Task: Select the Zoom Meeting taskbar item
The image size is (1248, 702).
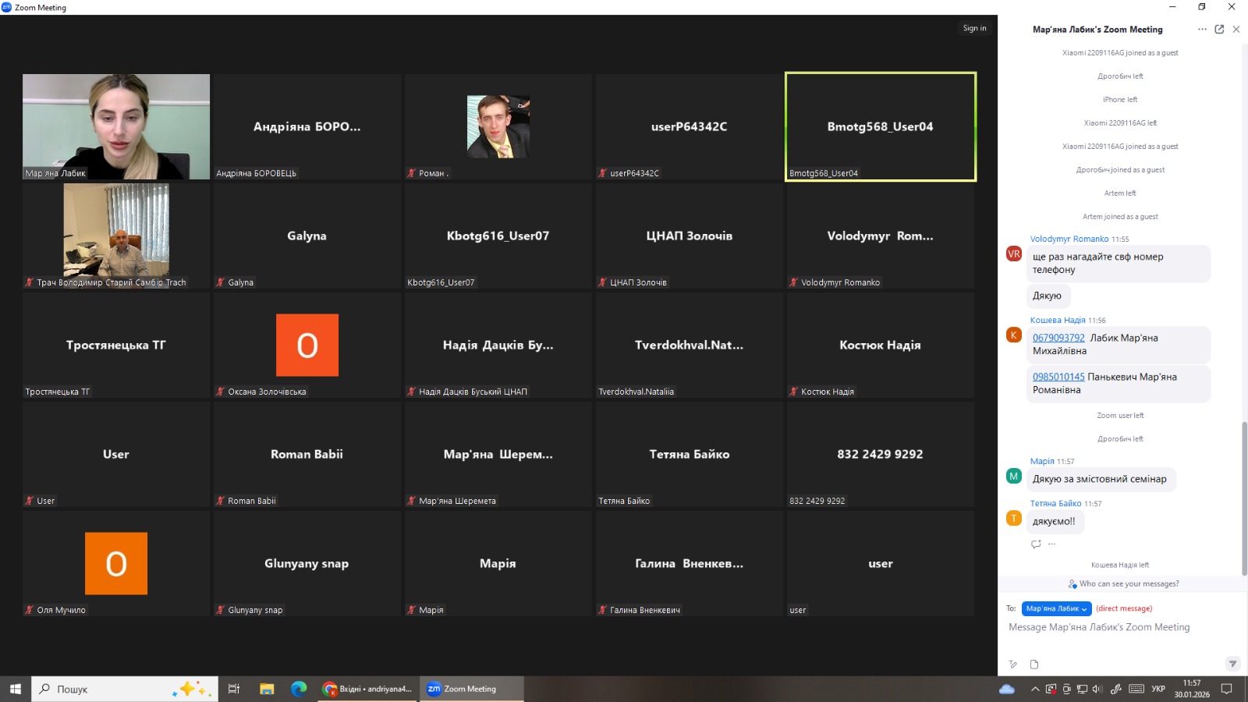Action: click(470, 689)
